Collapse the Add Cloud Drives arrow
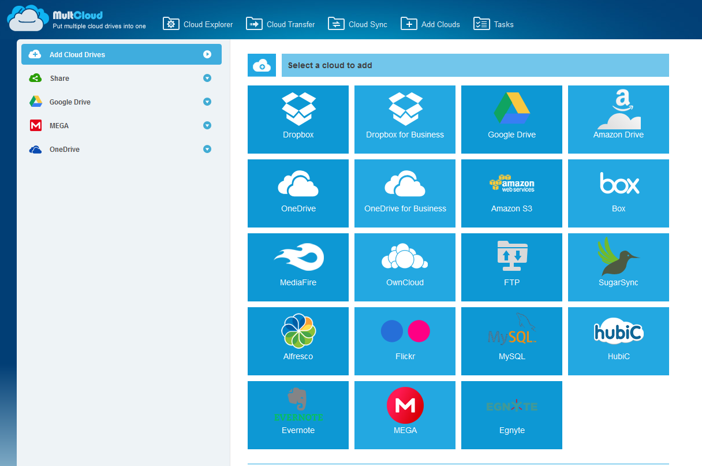The width and height of the screenshot is (702, 466). coord(207,54)
